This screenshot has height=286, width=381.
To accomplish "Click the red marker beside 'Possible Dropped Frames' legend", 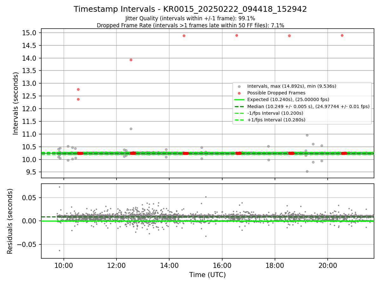I will [239, 93].
